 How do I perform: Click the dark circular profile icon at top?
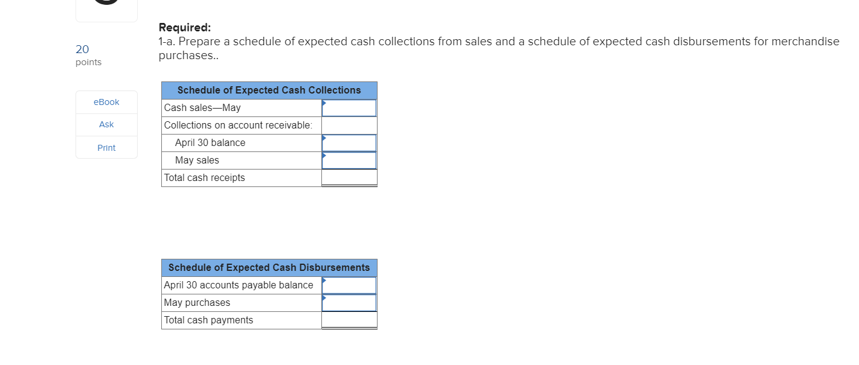(106, 3)
